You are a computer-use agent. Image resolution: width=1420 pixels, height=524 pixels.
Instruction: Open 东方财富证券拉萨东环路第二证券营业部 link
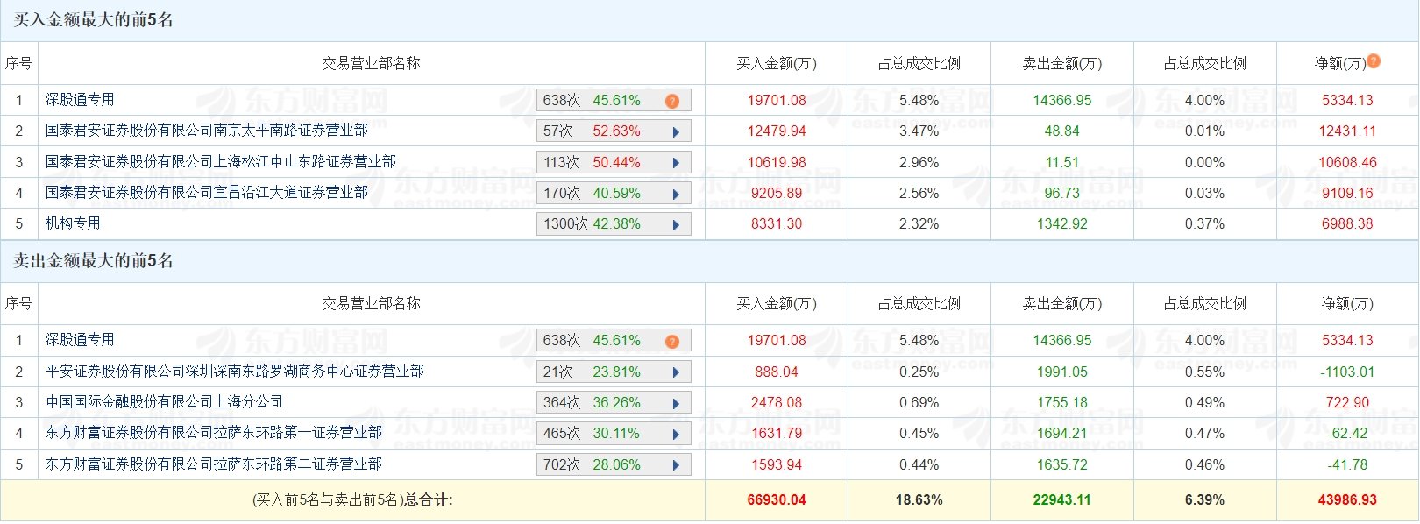pos(214,464)
